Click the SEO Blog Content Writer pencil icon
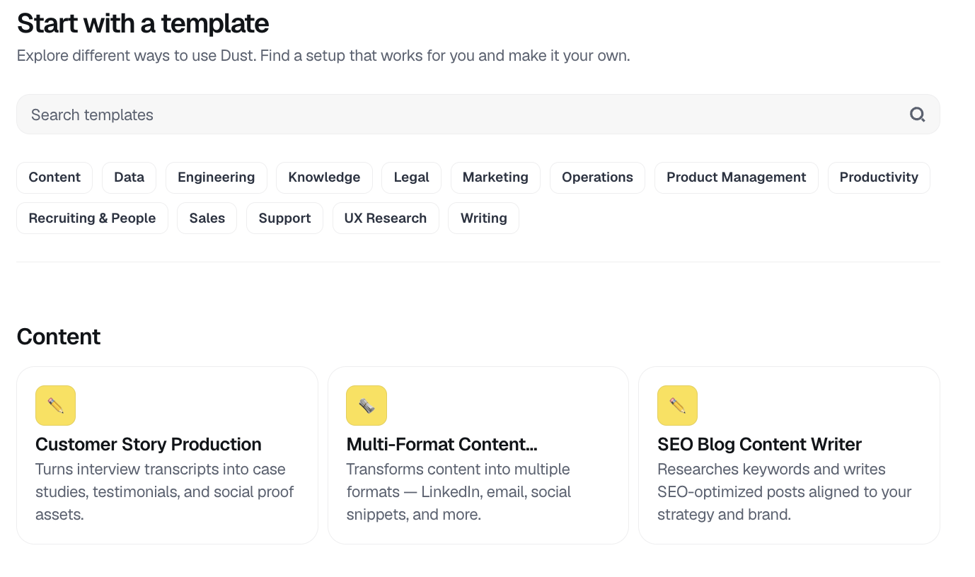This screenshot has width=975, height=577. coord(677,405)
